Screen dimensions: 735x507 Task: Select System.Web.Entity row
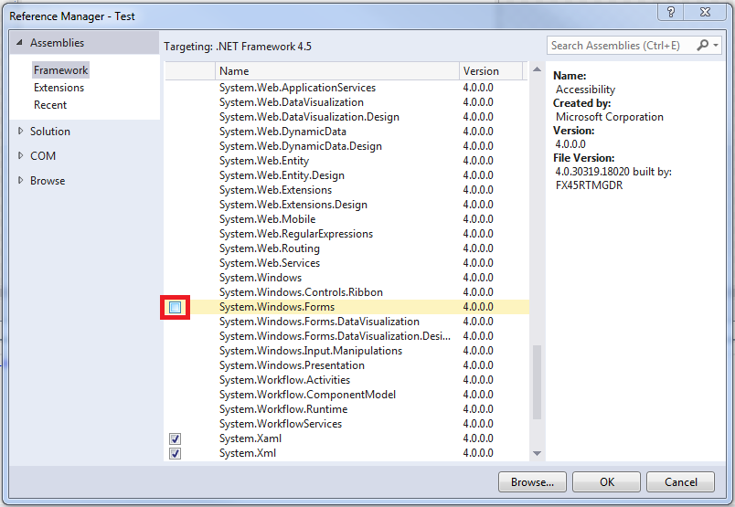[x=346, y=161]
